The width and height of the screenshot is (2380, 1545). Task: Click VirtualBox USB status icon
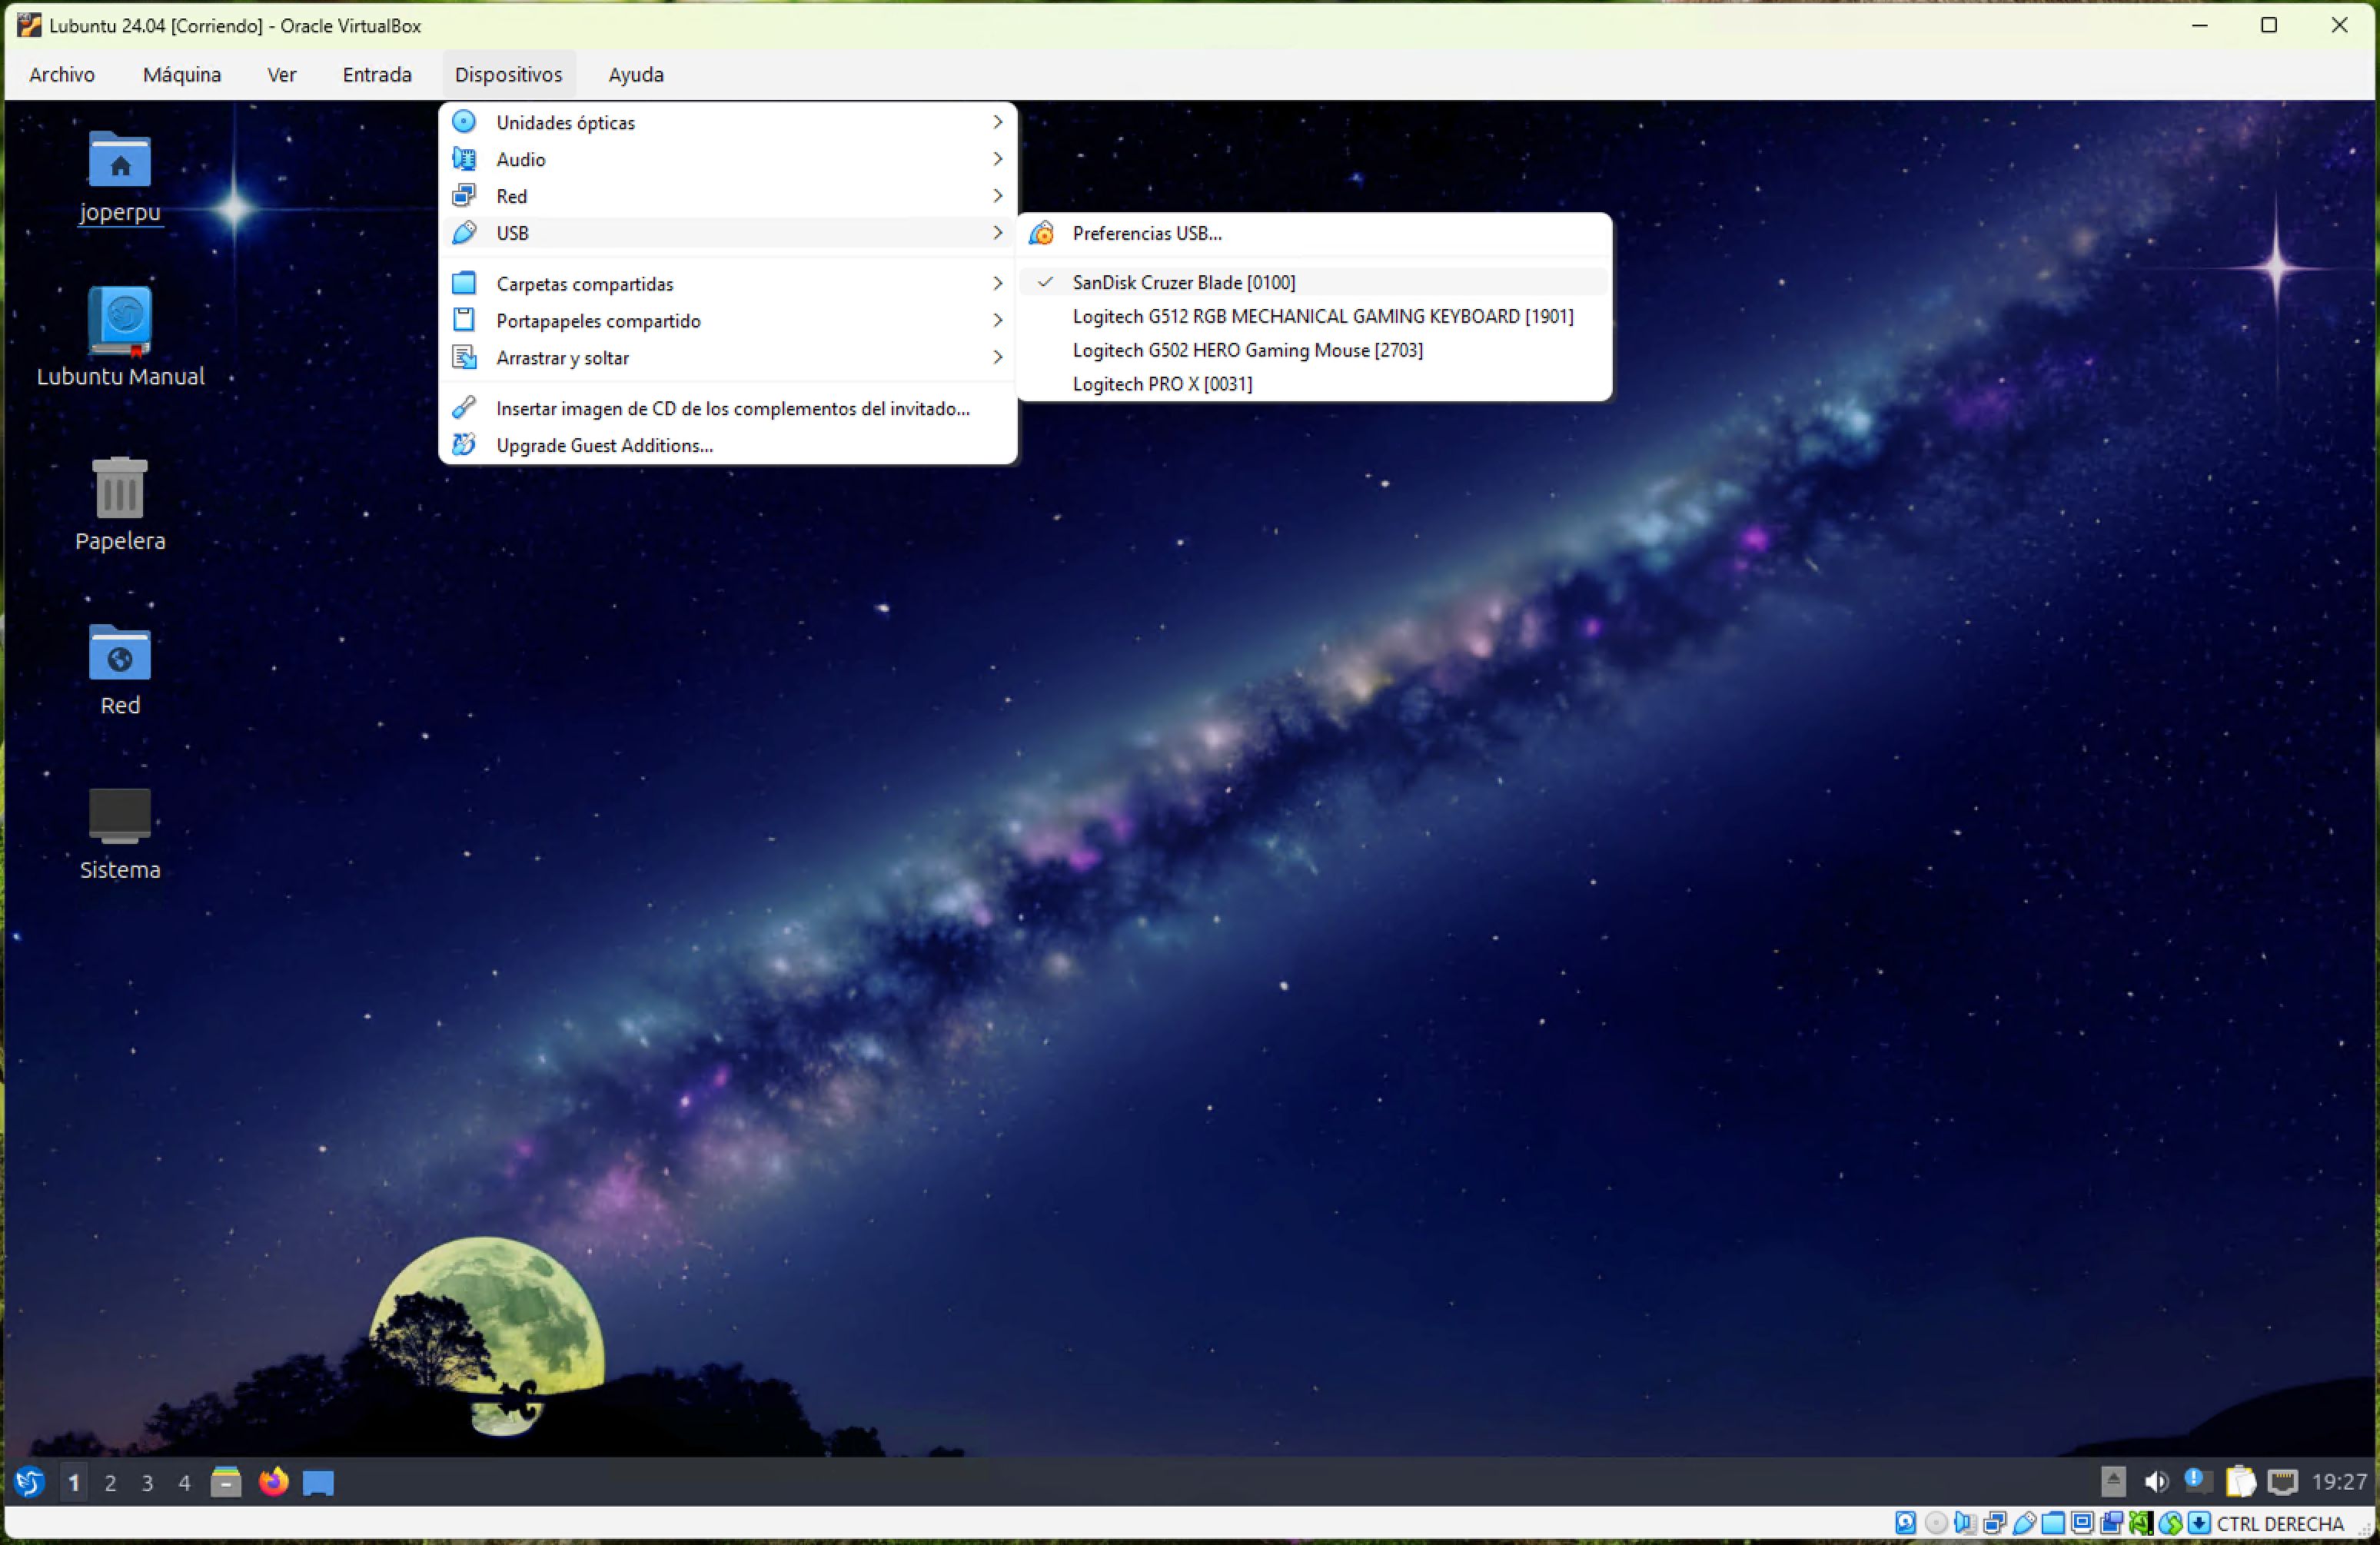coord(2023,1523)
